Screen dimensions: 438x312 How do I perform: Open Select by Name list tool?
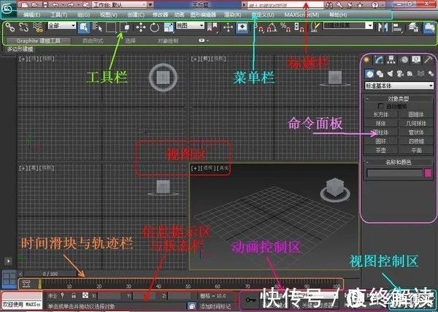(x=98, y=27)
